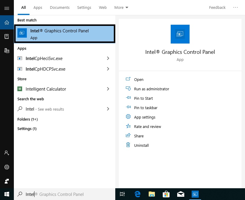The width and height of the screenshot is (245, 200).
Task: Click the Home icon in the sidebar
Action: point(7,22)
